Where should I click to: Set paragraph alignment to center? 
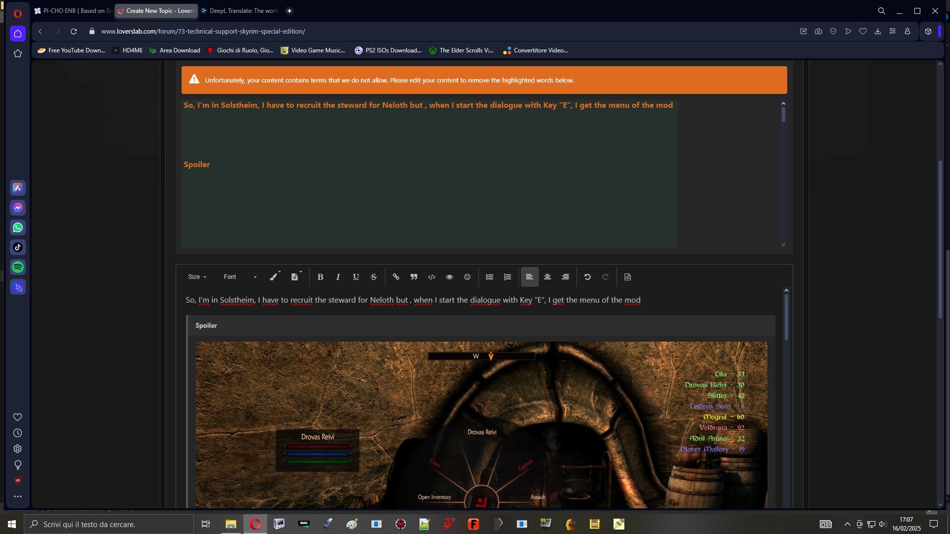coord(547,277)
